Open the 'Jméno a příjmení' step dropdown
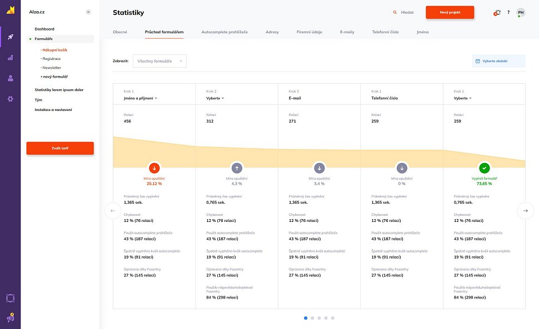 click(140, 98)
